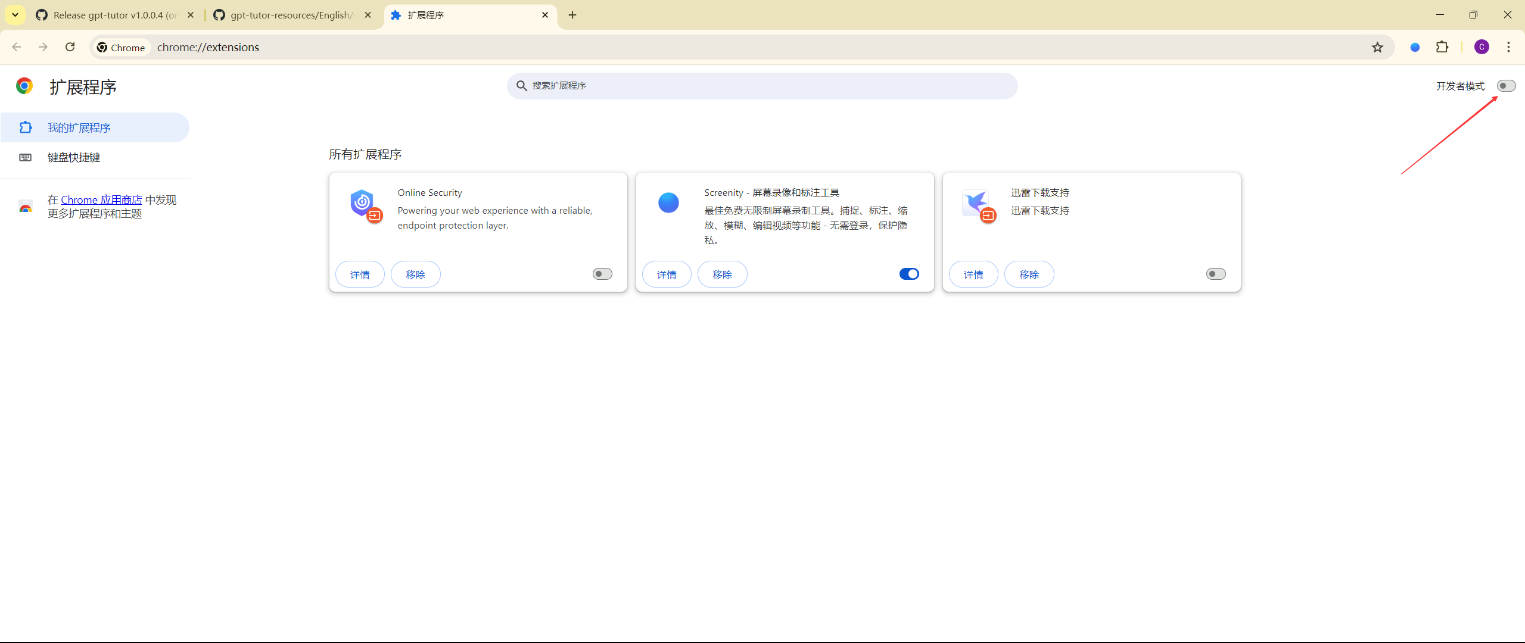Click the reload page icon
The image size is (1525, 643).
(70, 47)
